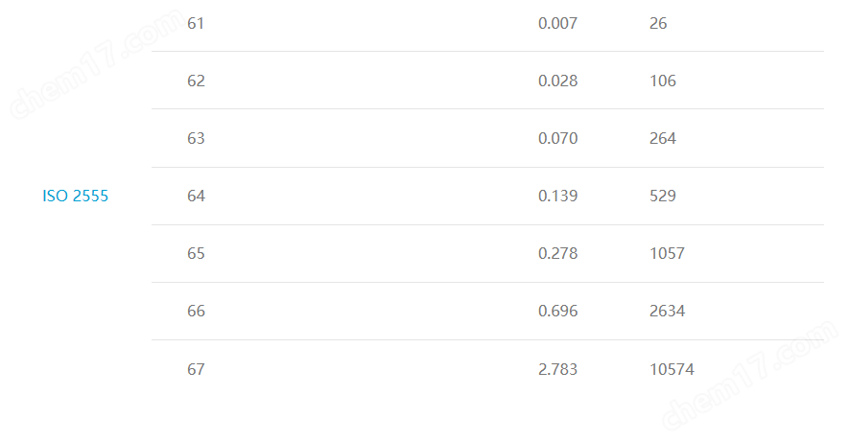Click the 0.696 value
Screen dimensions: 849x441
557,311
